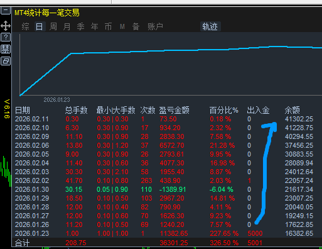Click the total lots 41.70
Screen dimensions: 322x249
74,180
